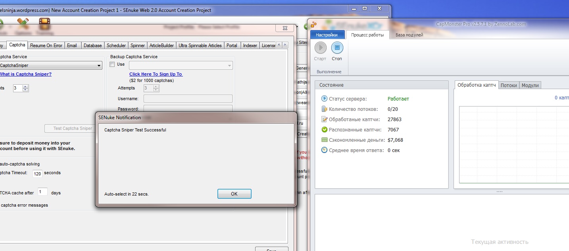Click the clock icon for Среднее время ответа
This screenshot has height=251, width=569.
(x=324, y=150)
